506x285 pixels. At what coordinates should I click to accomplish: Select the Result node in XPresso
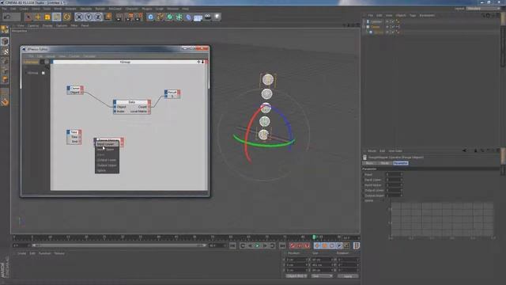172,92
